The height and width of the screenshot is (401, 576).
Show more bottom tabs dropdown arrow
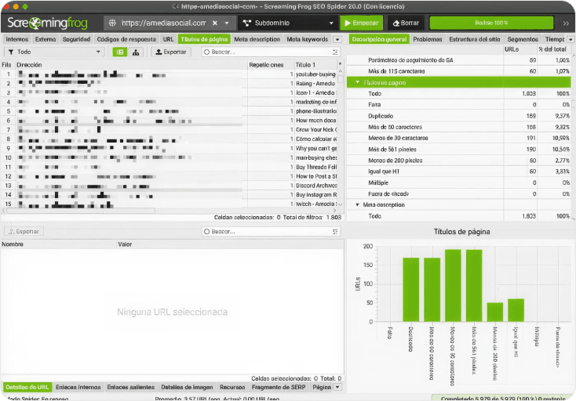pos(337,387)
